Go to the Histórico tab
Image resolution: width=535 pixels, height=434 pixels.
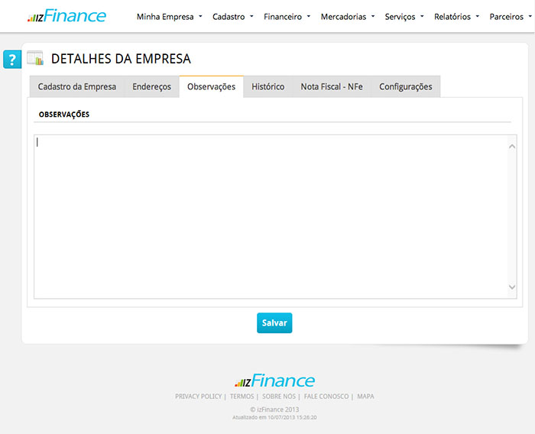(x=267, y=87)
